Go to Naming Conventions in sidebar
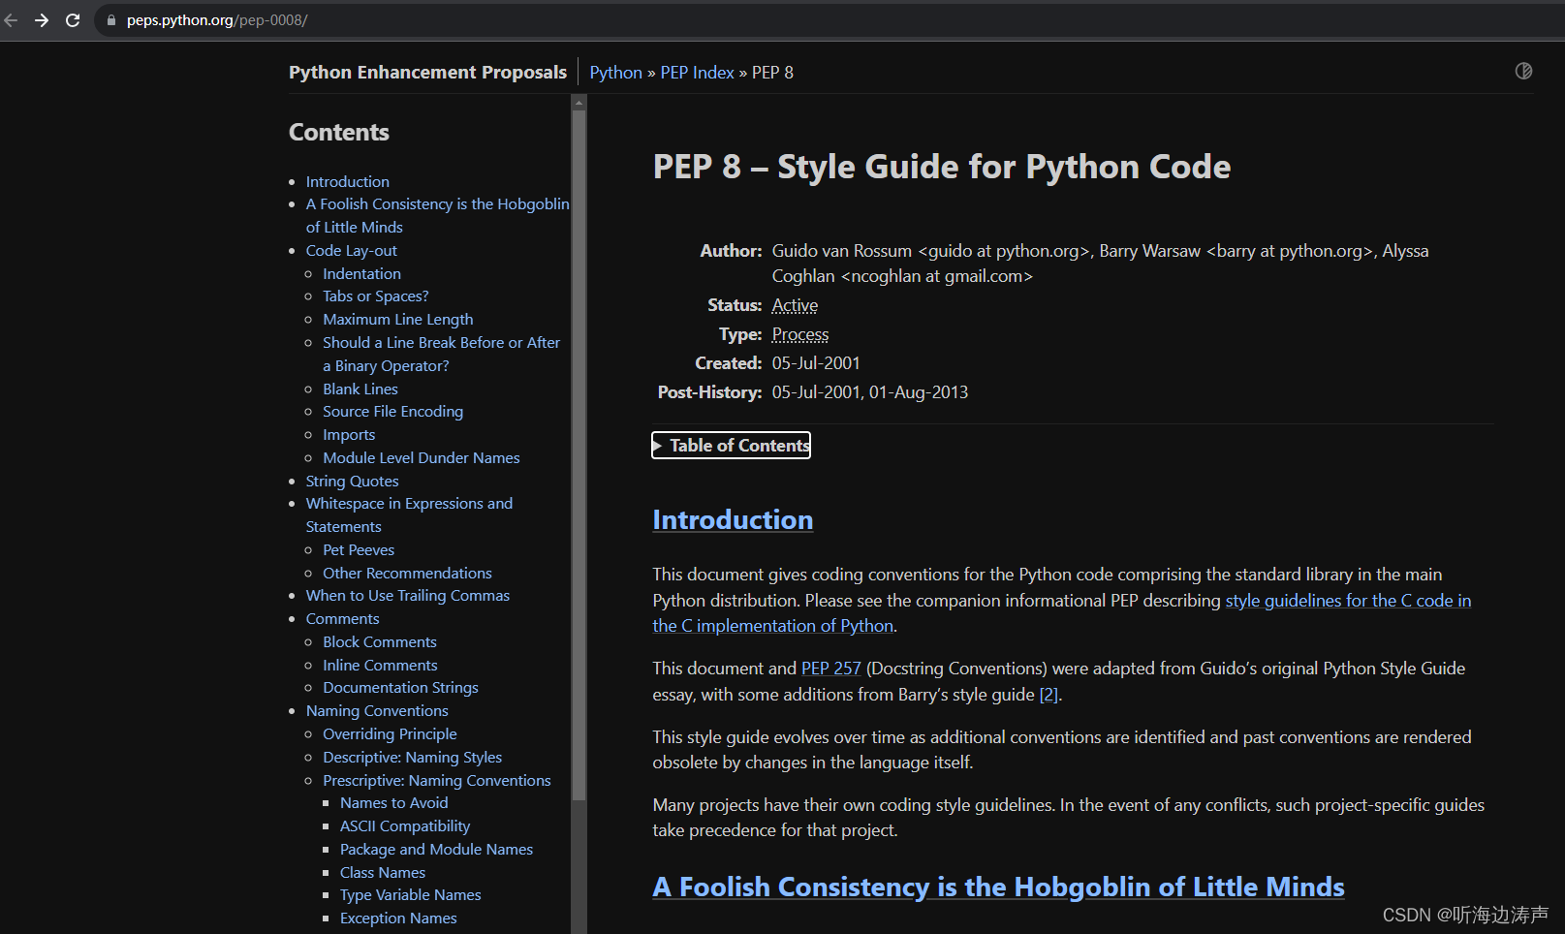Screen dimensions: 1565x934 [x=377, y=711]
